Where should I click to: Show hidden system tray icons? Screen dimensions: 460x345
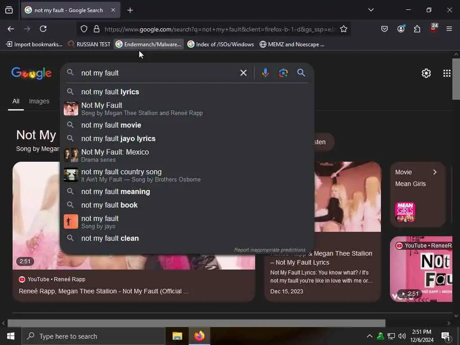pyautogui.click(x=370, y=336)
